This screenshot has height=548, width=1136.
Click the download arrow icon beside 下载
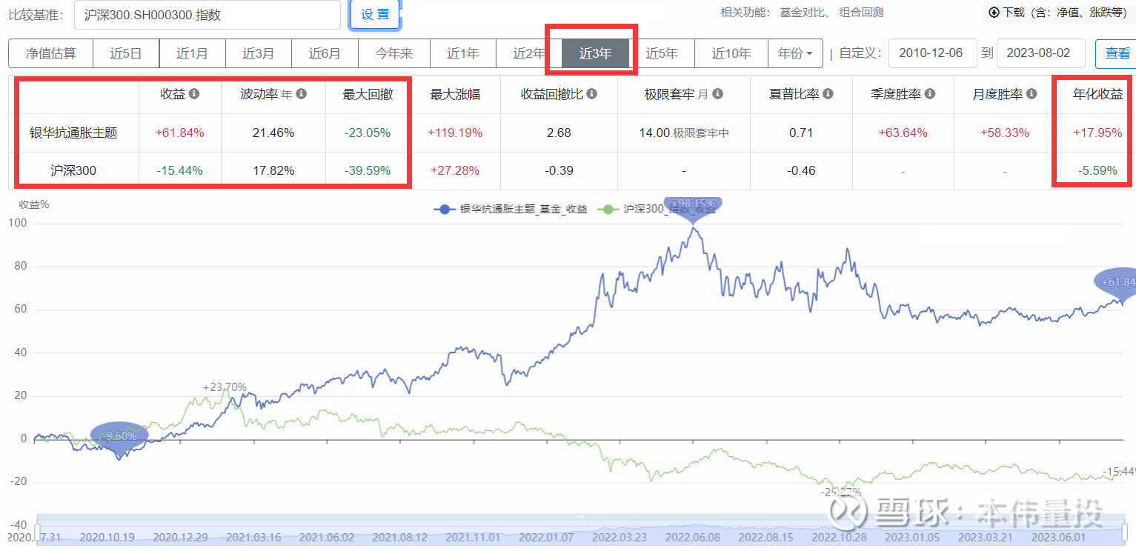[x=994, y=12]
